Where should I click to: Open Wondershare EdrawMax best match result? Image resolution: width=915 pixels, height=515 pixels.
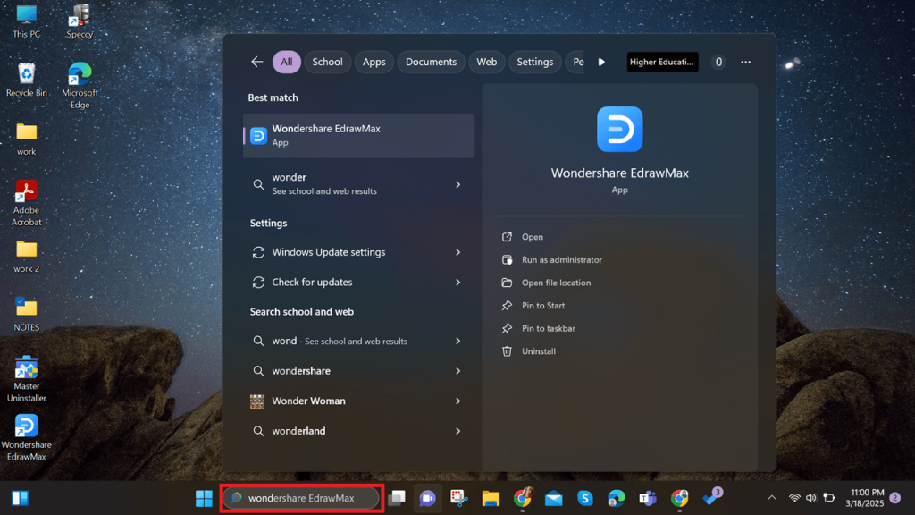coord(359,136)
